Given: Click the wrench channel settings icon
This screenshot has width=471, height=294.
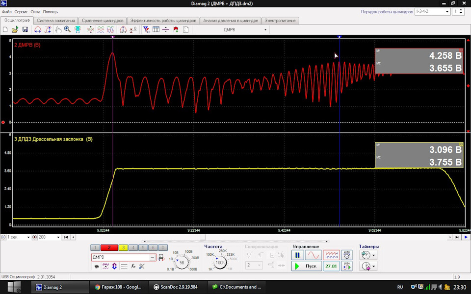Looking at the screenshot, I should tap(142, 266).
